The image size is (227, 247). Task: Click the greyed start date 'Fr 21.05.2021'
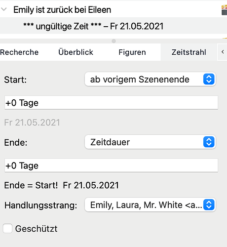(x=32, y=123)
